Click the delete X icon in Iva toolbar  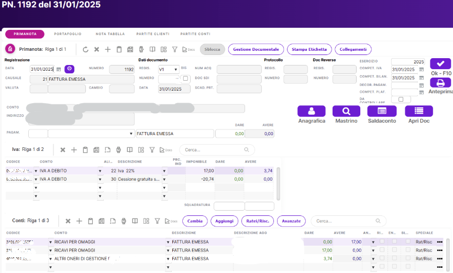[x=63, y=150]
